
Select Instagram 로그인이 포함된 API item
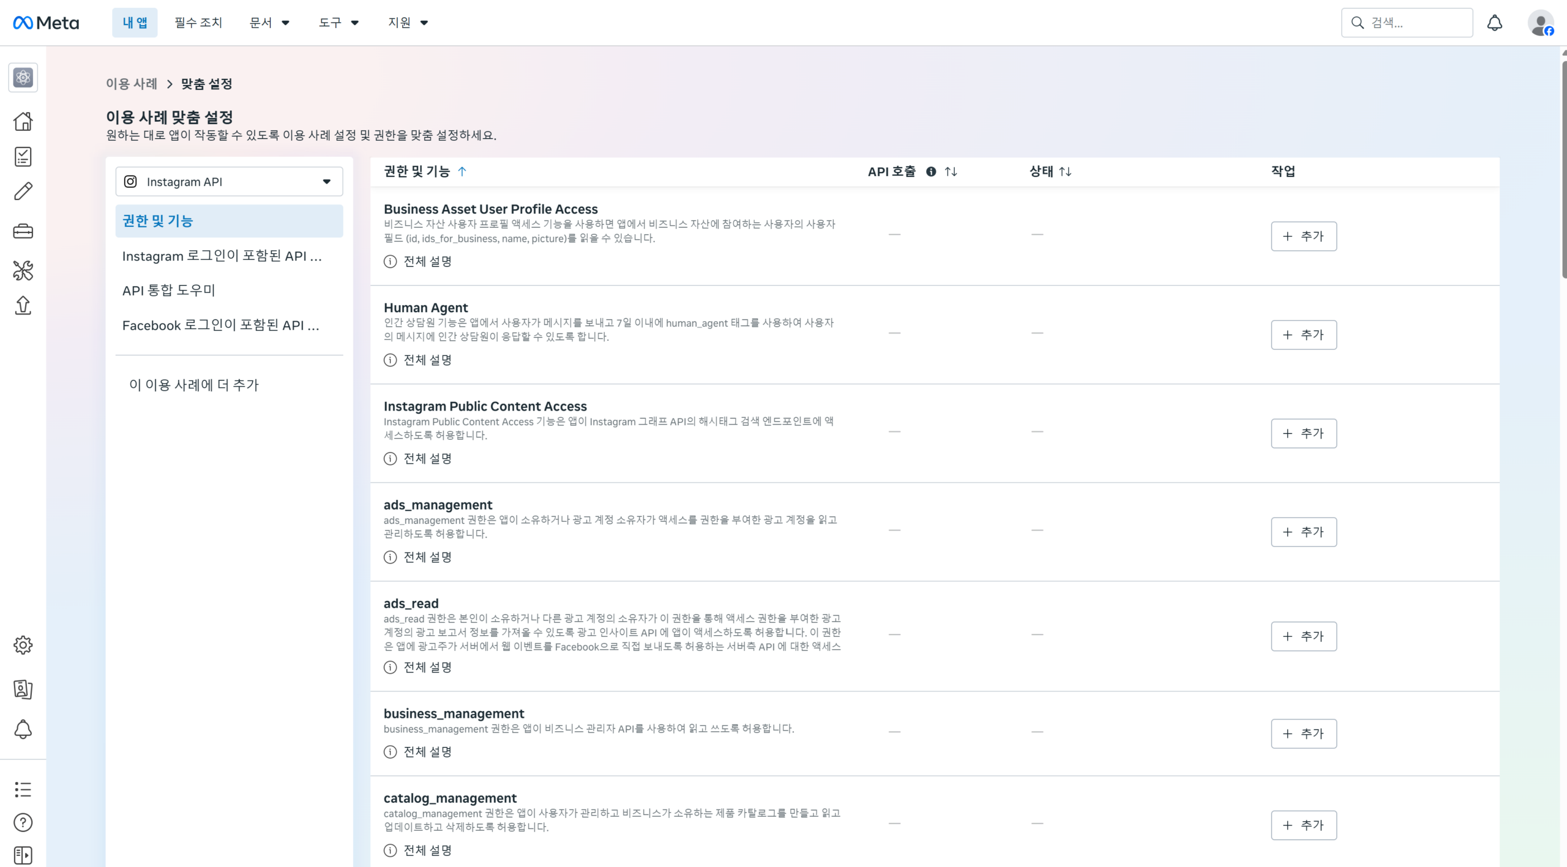click(229, 256)
